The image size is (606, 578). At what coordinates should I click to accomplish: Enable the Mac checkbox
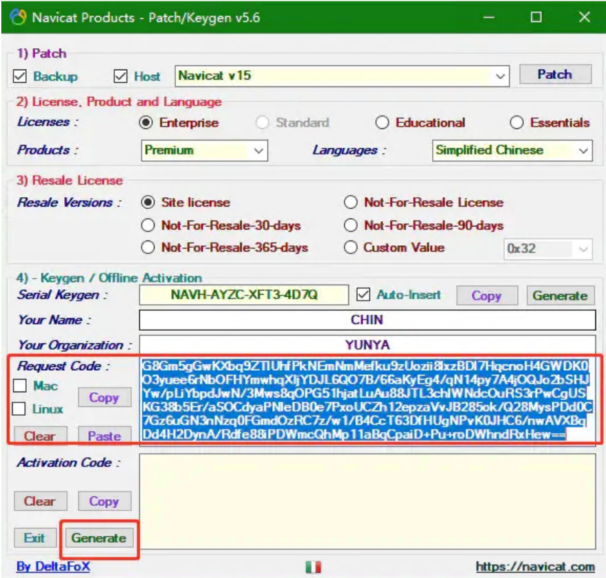coord(19,386)
